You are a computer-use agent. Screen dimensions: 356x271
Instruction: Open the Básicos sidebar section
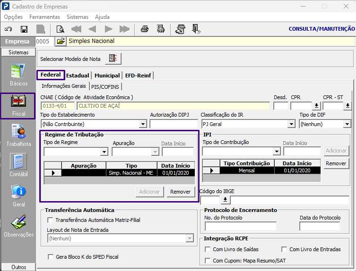pos(18,75)
